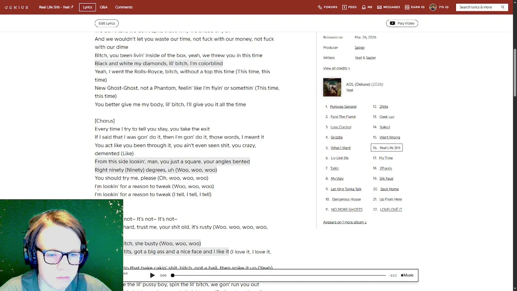The image size is (517, 291).
Task: Click annotated lyric she busty (Woo, woo, woo)
Action: [x=162, y=243]
